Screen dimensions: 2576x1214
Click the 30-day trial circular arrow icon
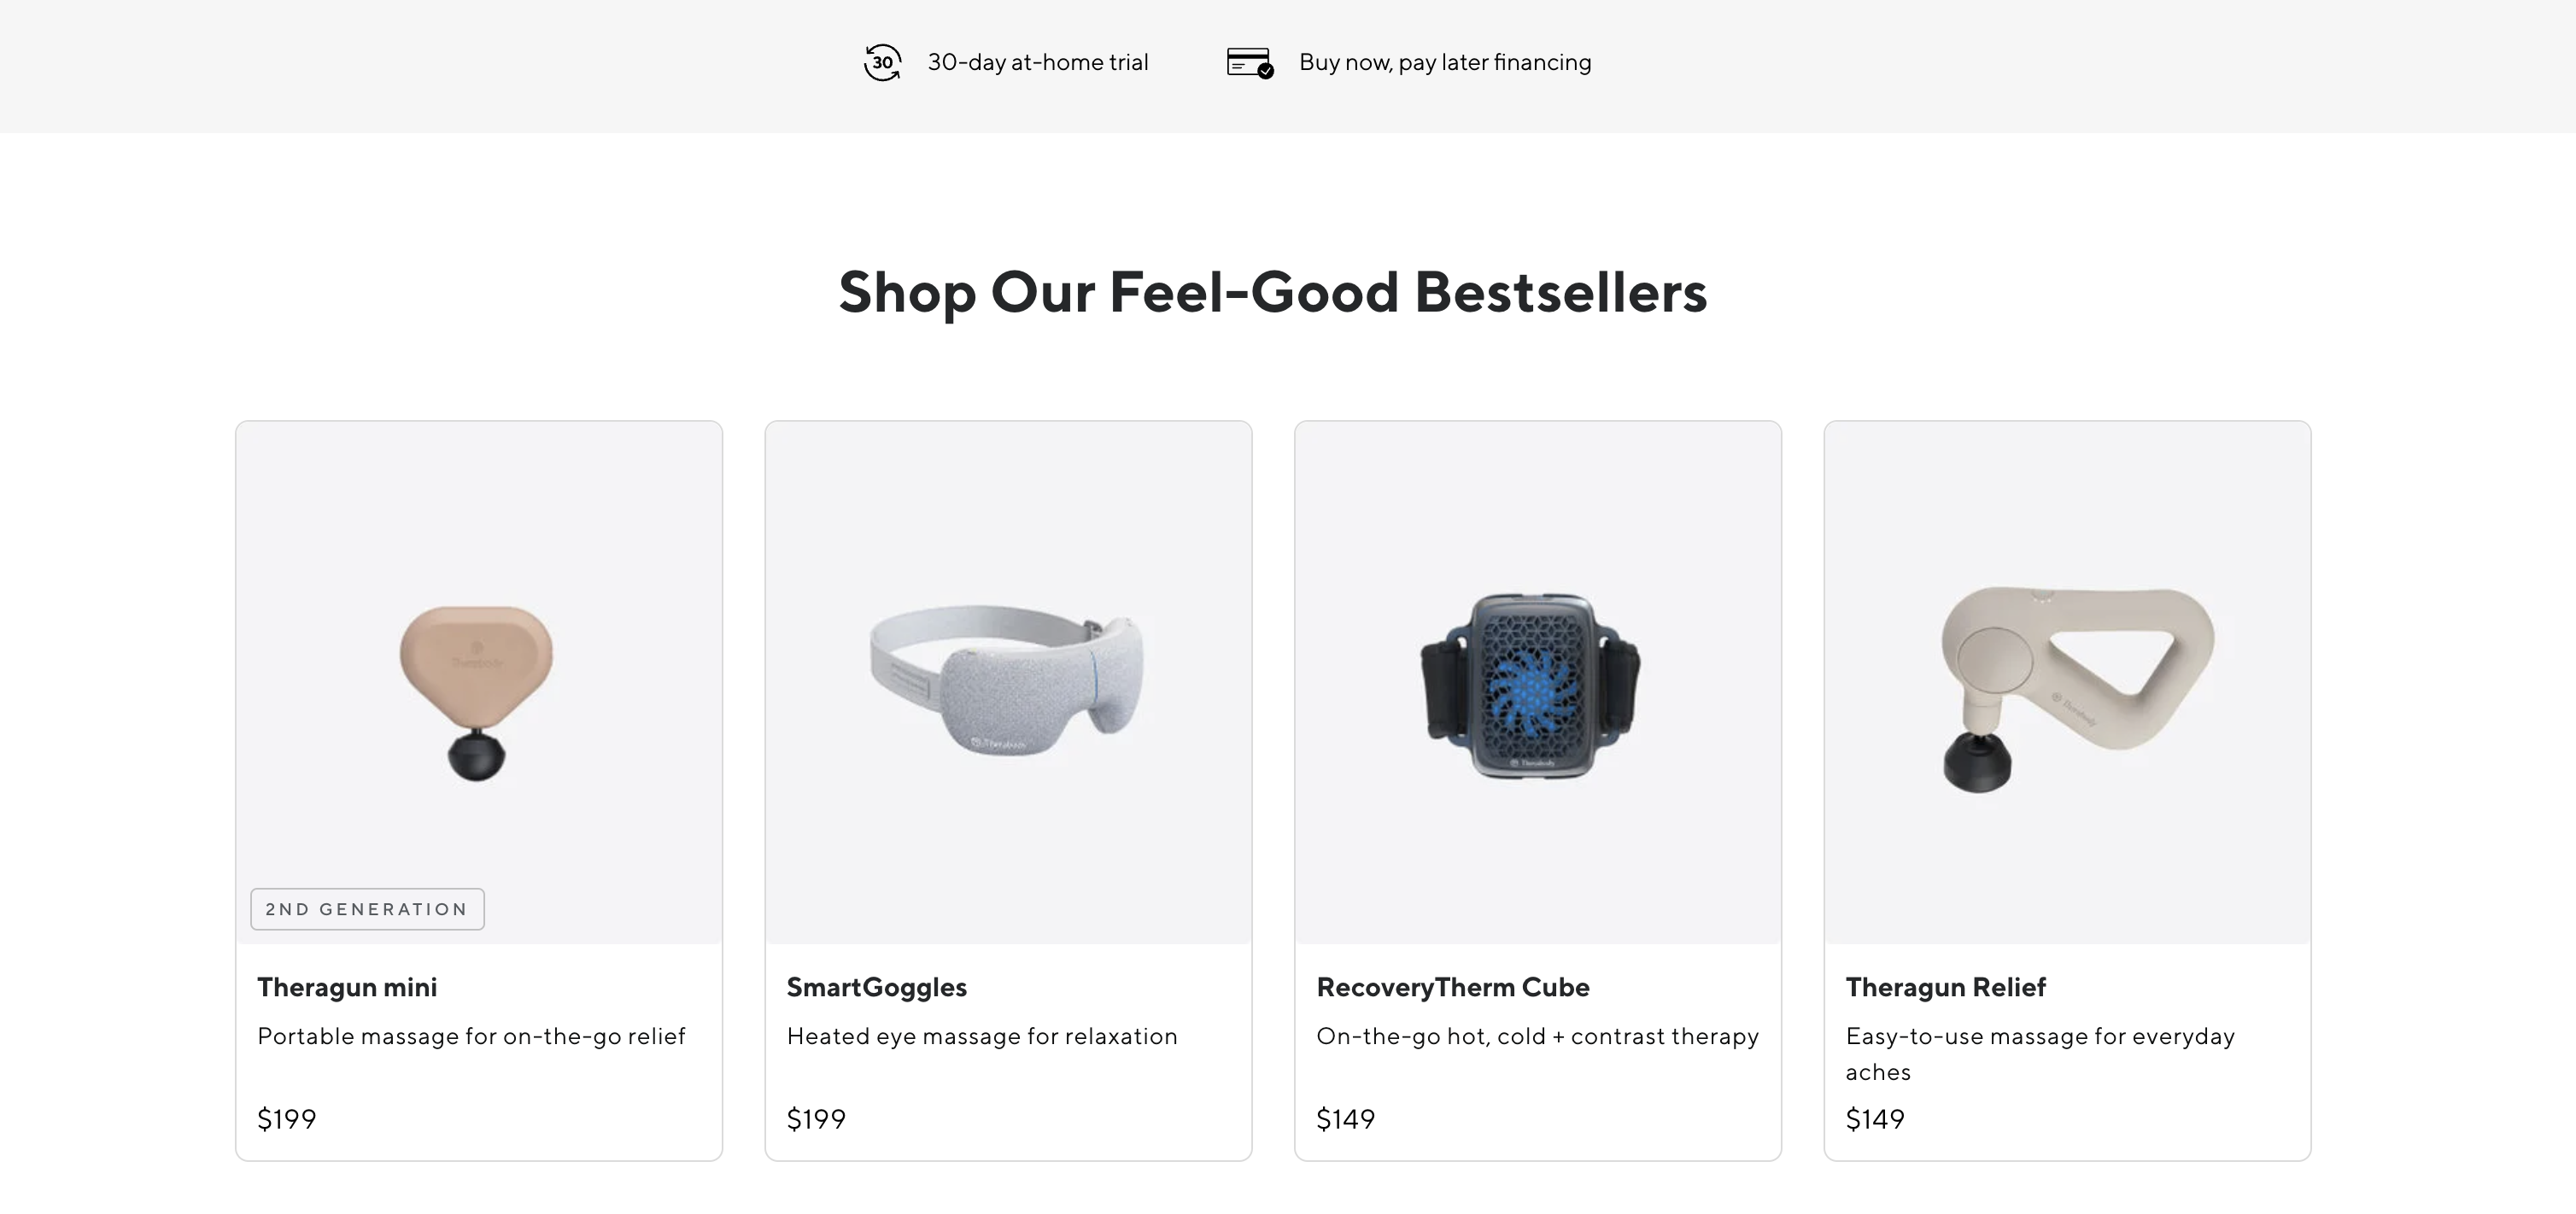pos(882,62)
